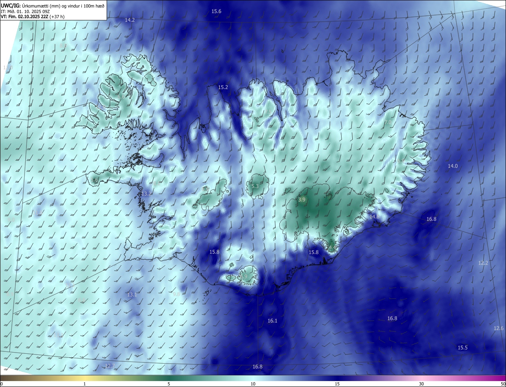Click the 14.0 value label

(x=453, y=166)
